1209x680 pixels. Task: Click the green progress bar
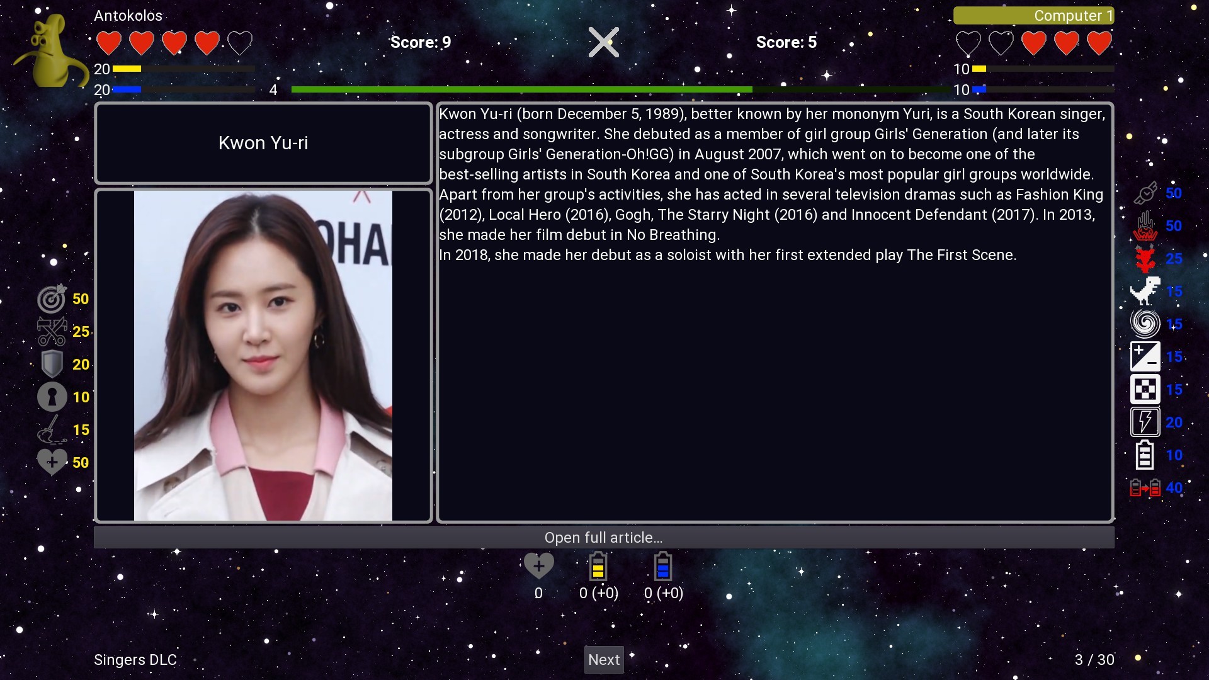(x=523, y=89)
